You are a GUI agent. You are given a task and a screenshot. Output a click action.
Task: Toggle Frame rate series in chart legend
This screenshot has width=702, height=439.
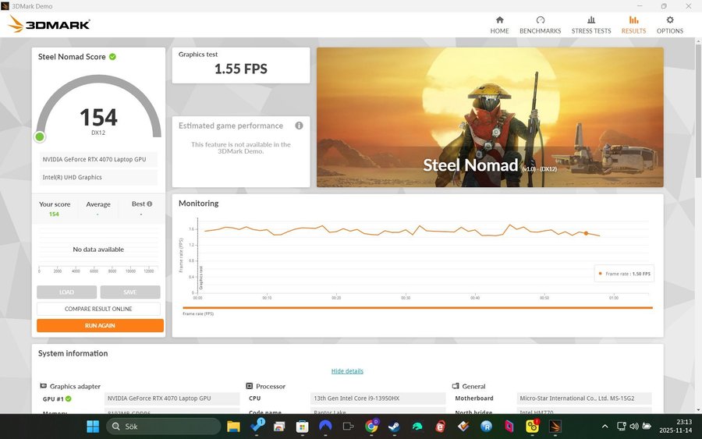(624, 274)
